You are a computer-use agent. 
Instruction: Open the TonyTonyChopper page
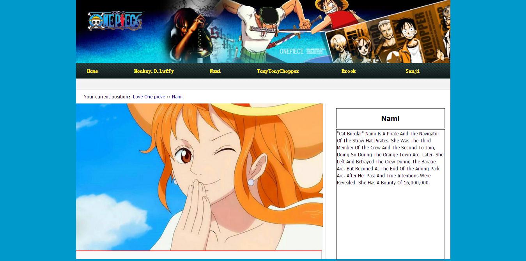point(278,71)
